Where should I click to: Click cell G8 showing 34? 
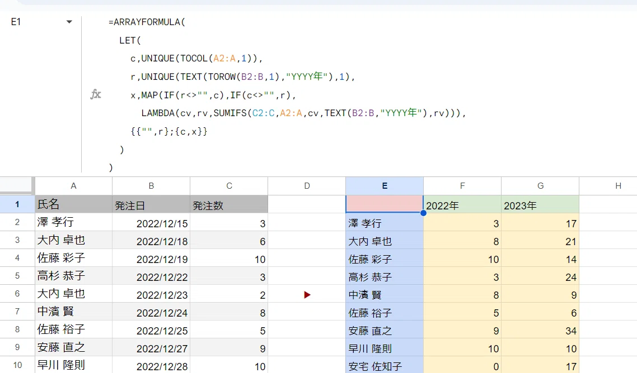click(540, 329)
